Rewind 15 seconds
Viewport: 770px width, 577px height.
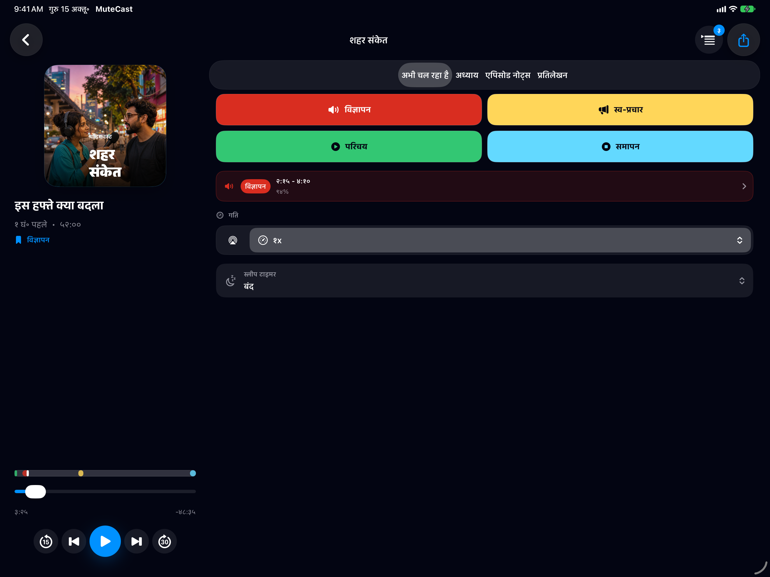pyautogui.click(x=46, y=541)
